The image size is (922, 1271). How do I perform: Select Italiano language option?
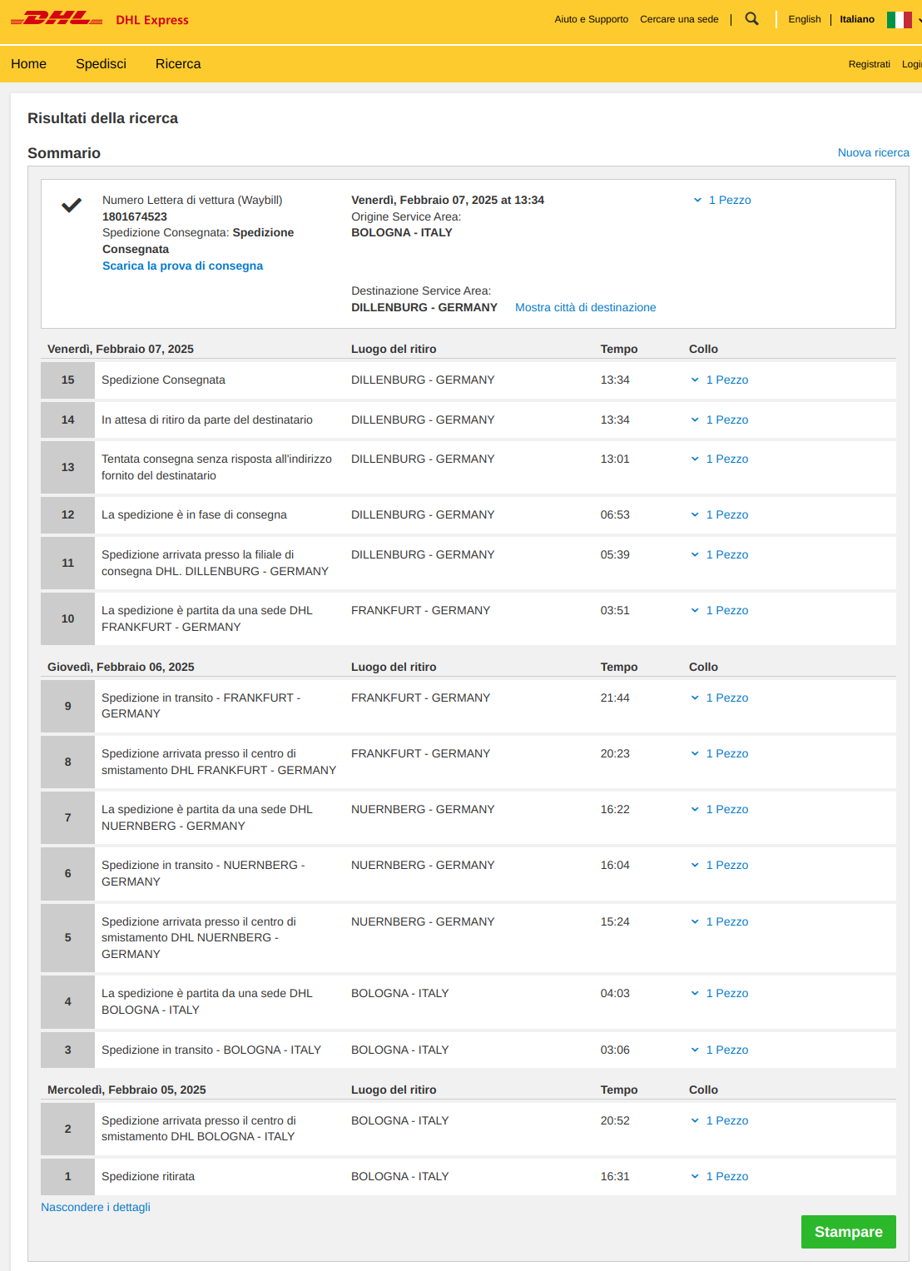point(857,19)
